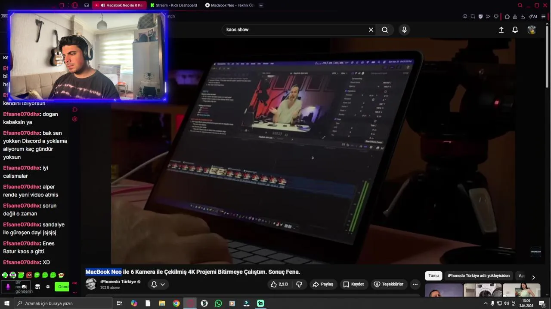Open WhatsApp from the taskbar
This screenshot has width=551, height=309.
218,303
